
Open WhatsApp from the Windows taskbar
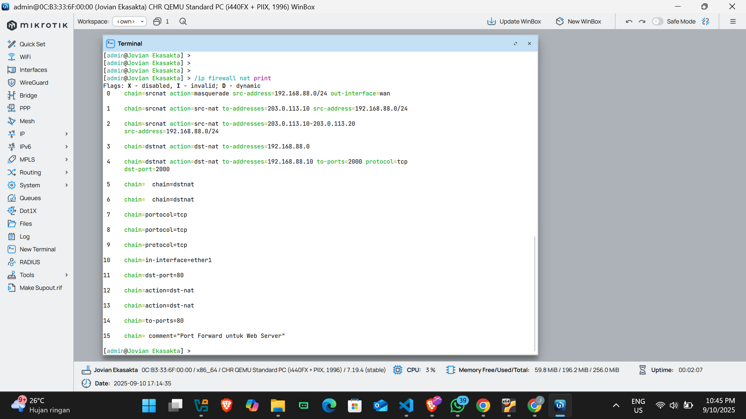point(458,405)
